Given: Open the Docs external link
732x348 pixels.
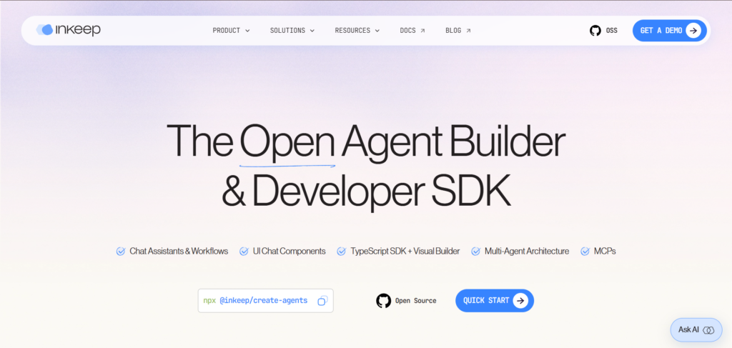Looking at the screenshot, I should [x=412, y=31].
